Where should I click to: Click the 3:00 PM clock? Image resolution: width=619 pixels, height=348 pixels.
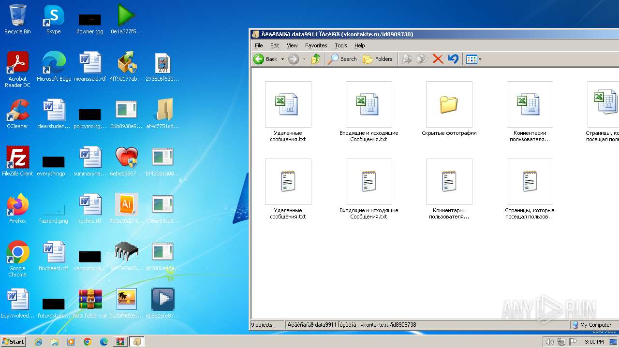(x=594, y=342)
